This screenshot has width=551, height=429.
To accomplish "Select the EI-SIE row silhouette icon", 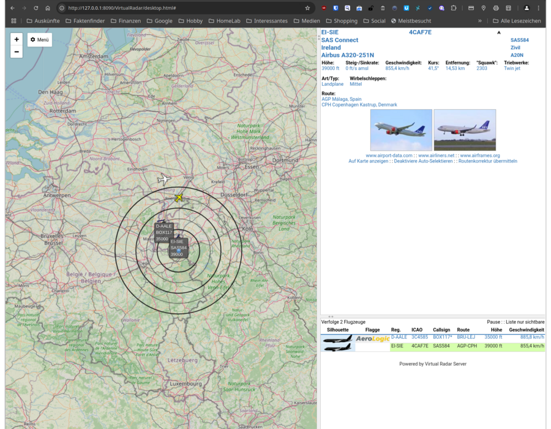I will tap(338, 347).
